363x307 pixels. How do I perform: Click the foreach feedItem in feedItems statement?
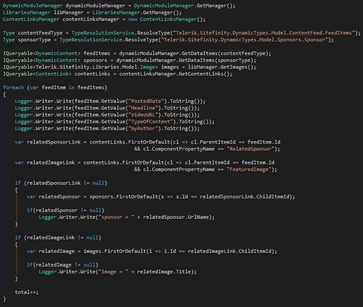pyautogui.click(x=55, y=87)
